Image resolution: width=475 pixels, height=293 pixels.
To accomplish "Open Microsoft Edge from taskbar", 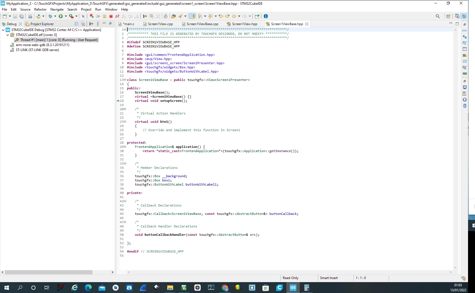I will (88, 288).
